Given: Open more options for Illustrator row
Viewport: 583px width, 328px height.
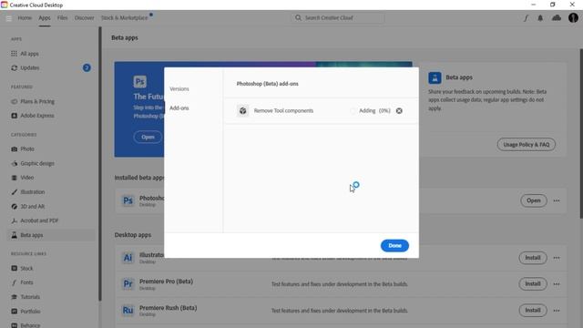Looking at the screenshot, I should 557,258.
